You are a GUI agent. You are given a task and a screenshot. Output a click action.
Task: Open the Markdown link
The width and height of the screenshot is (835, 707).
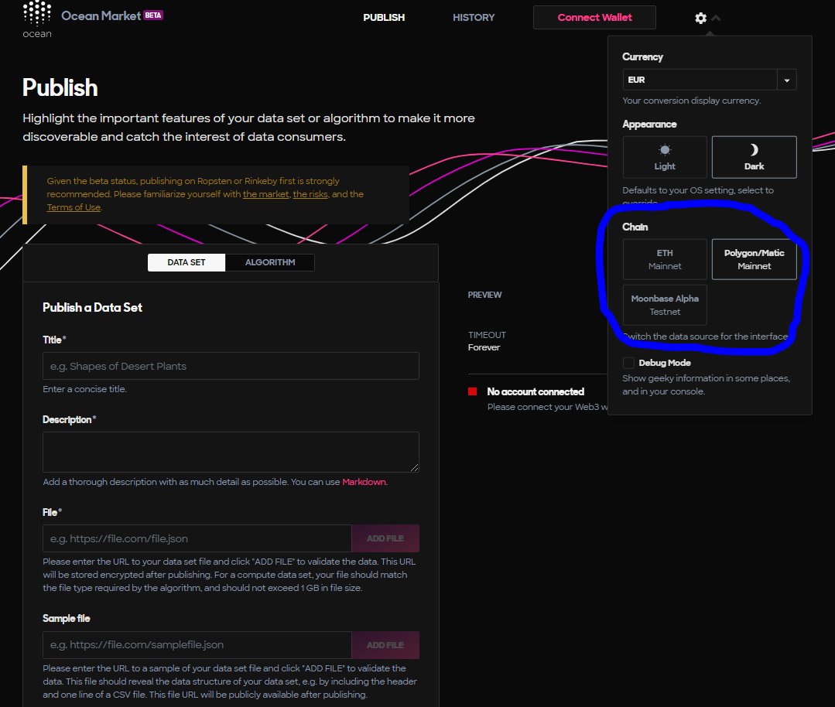tap(364, 482)
